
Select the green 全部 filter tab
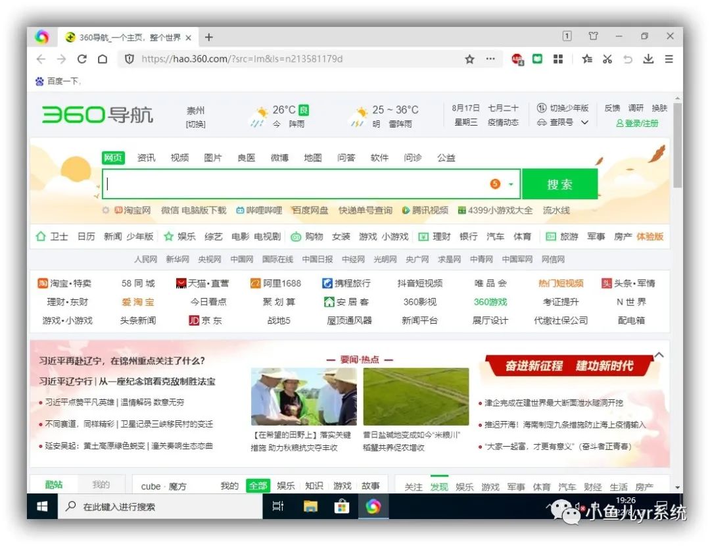pyautogui.click(x=258, y=485)
